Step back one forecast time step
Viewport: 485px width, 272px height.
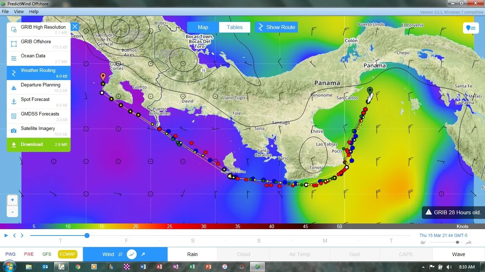click(x=15, y=236)
